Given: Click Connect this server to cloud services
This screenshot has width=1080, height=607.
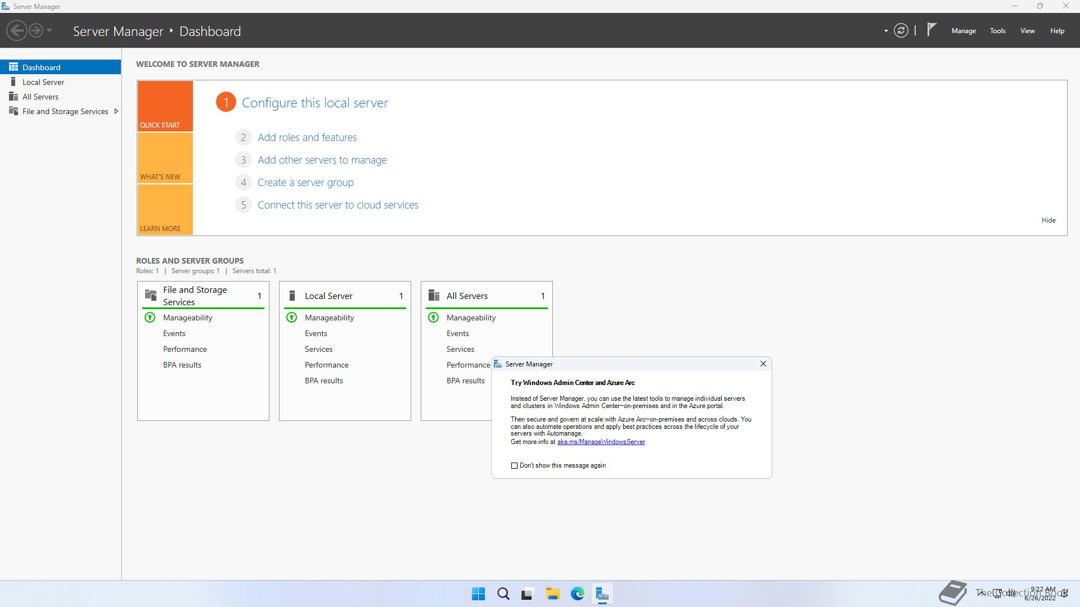Looking at the screenshot, I should coord(338,205).
